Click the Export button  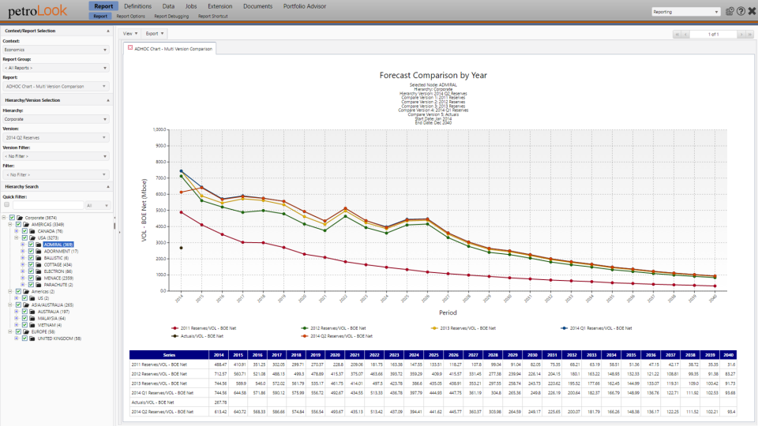tap(155, 34)
